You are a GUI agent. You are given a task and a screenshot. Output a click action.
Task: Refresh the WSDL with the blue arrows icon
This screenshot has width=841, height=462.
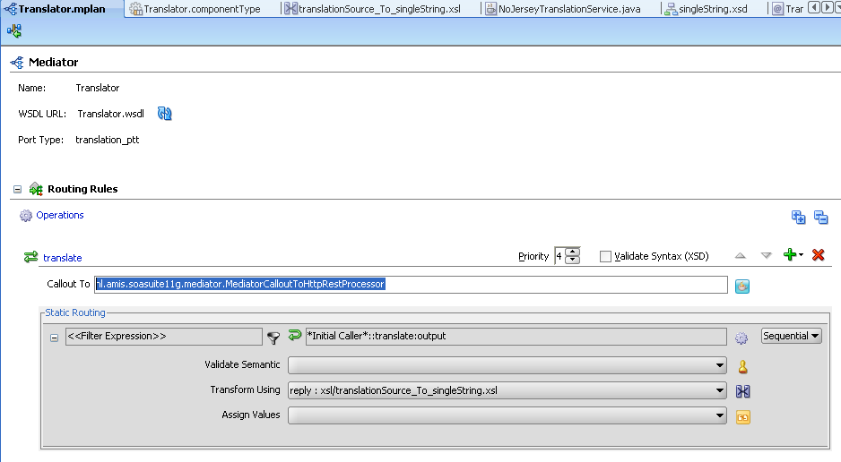[x=165, y=114]
